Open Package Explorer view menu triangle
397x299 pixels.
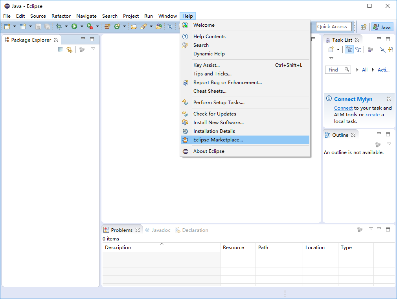93,49
